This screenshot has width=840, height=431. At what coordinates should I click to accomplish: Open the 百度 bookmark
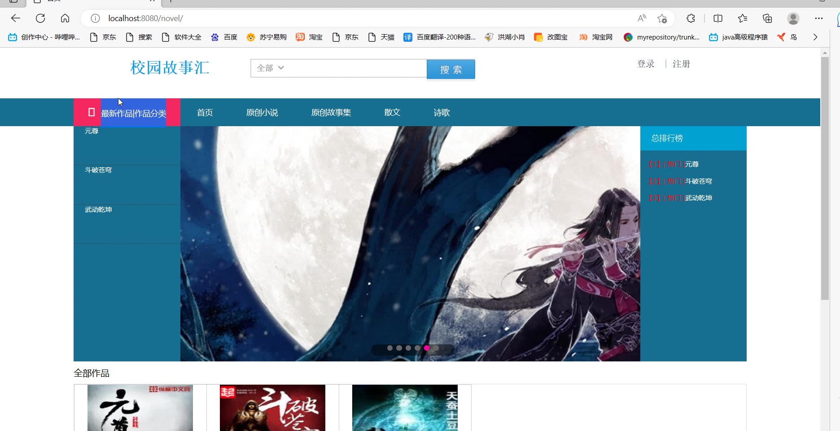pos(224,37)
